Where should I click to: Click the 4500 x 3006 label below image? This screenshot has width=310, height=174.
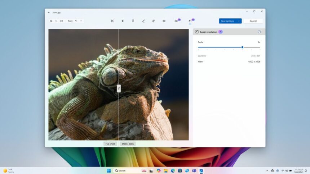pyautogui.click(x=128, y=144)
